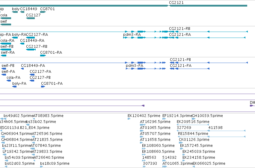Image resolution: width=255 pixels, height=168 pixels.
Task: Click the bs23f11.5prime EST label
Action: [16, 146]
